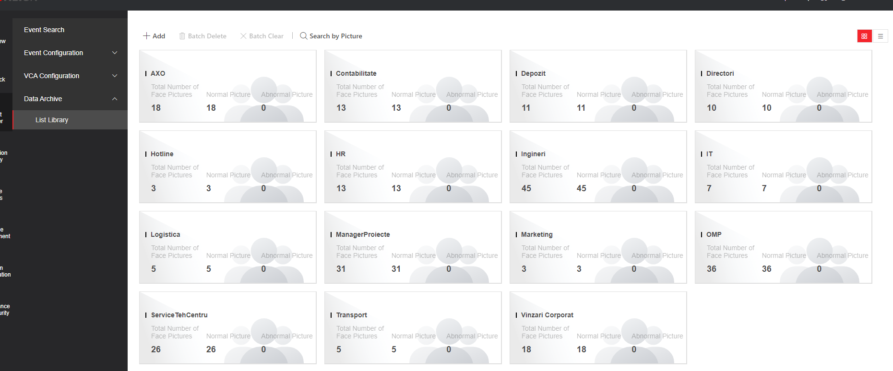Collapse the Data Archive section
Screen dimensions: 893x371
click(x=115, y=99)
